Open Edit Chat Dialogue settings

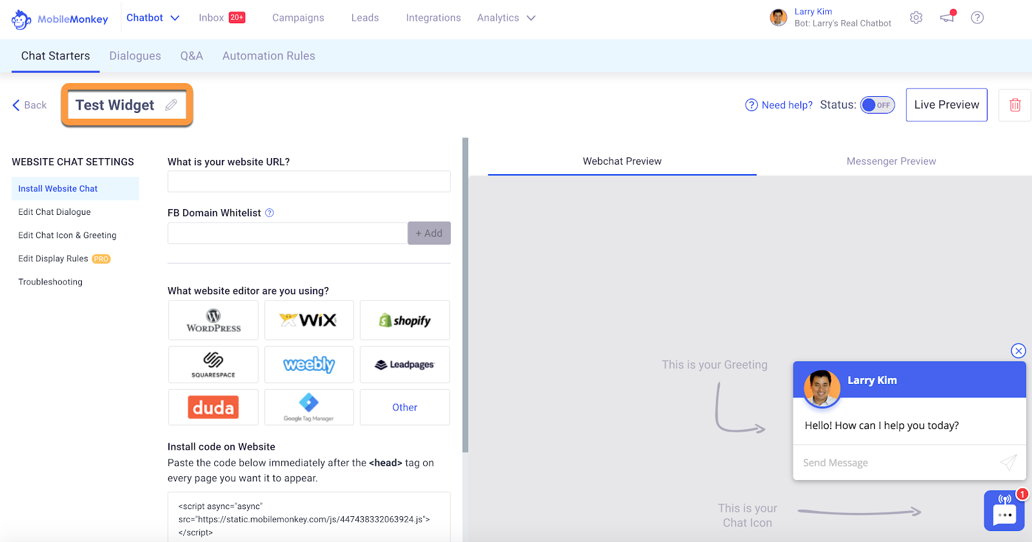point(55,212)
